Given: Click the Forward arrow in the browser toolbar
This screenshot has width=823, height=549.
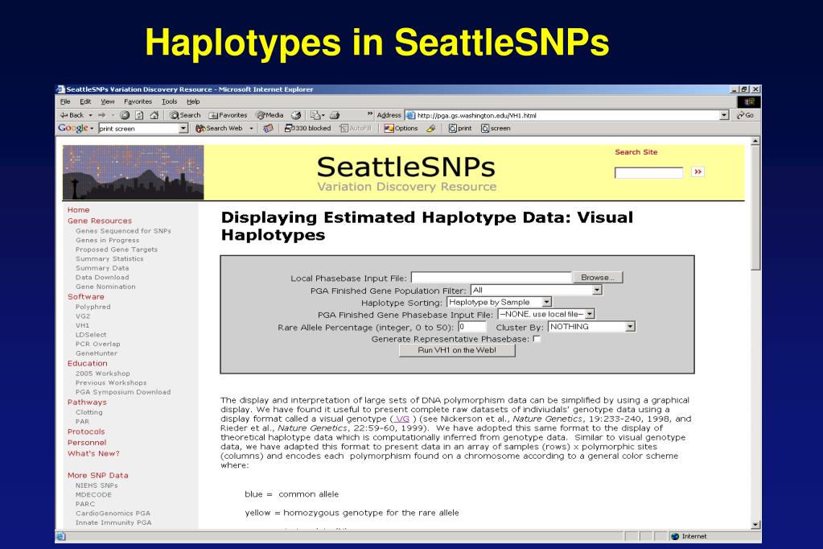Looking at the screenshot, I should click(102, 115).
